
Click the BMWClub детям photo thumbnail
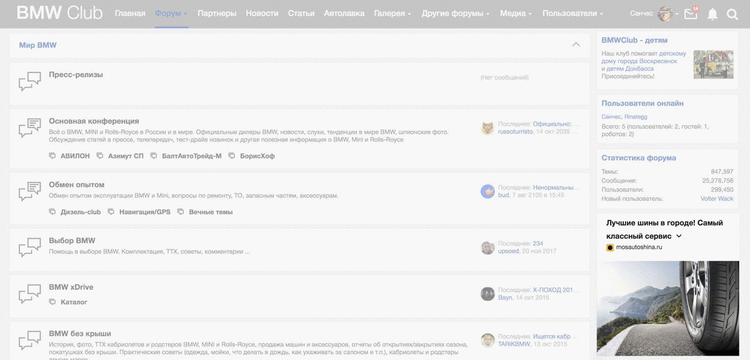[x=713, y=64]
